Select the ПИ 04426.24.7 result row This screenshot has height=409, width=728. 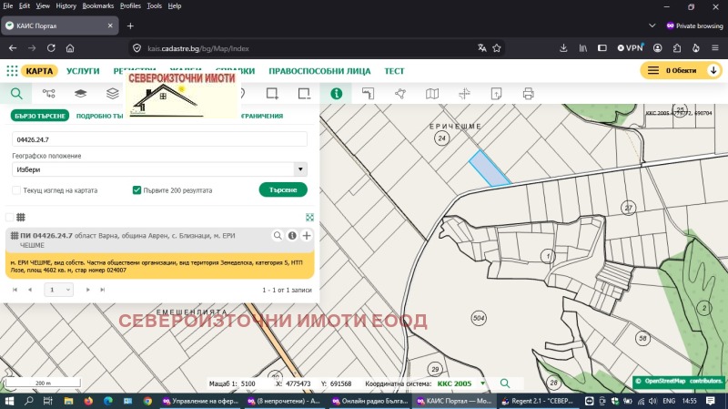click(160, 240)
